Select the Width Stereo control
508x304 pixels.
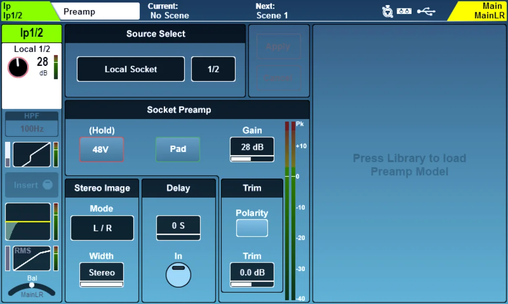[102, 275]
